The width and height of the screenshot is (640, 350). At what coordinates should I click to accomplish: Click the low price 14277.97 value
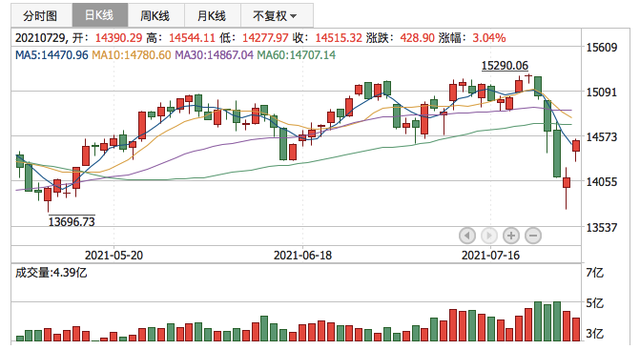pyautogui.click(x=266, y=38)
